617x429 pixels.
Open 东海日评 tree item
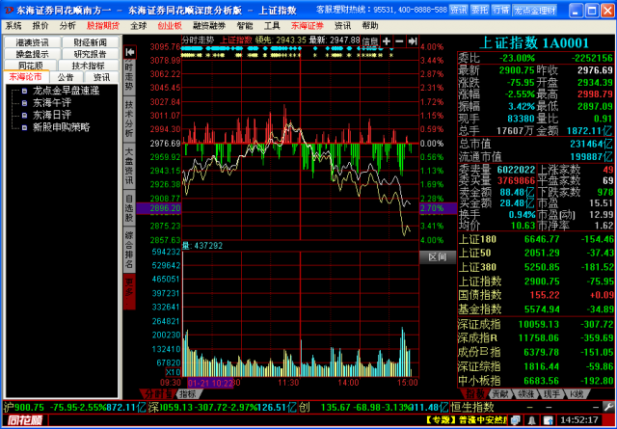pos(52,116)
